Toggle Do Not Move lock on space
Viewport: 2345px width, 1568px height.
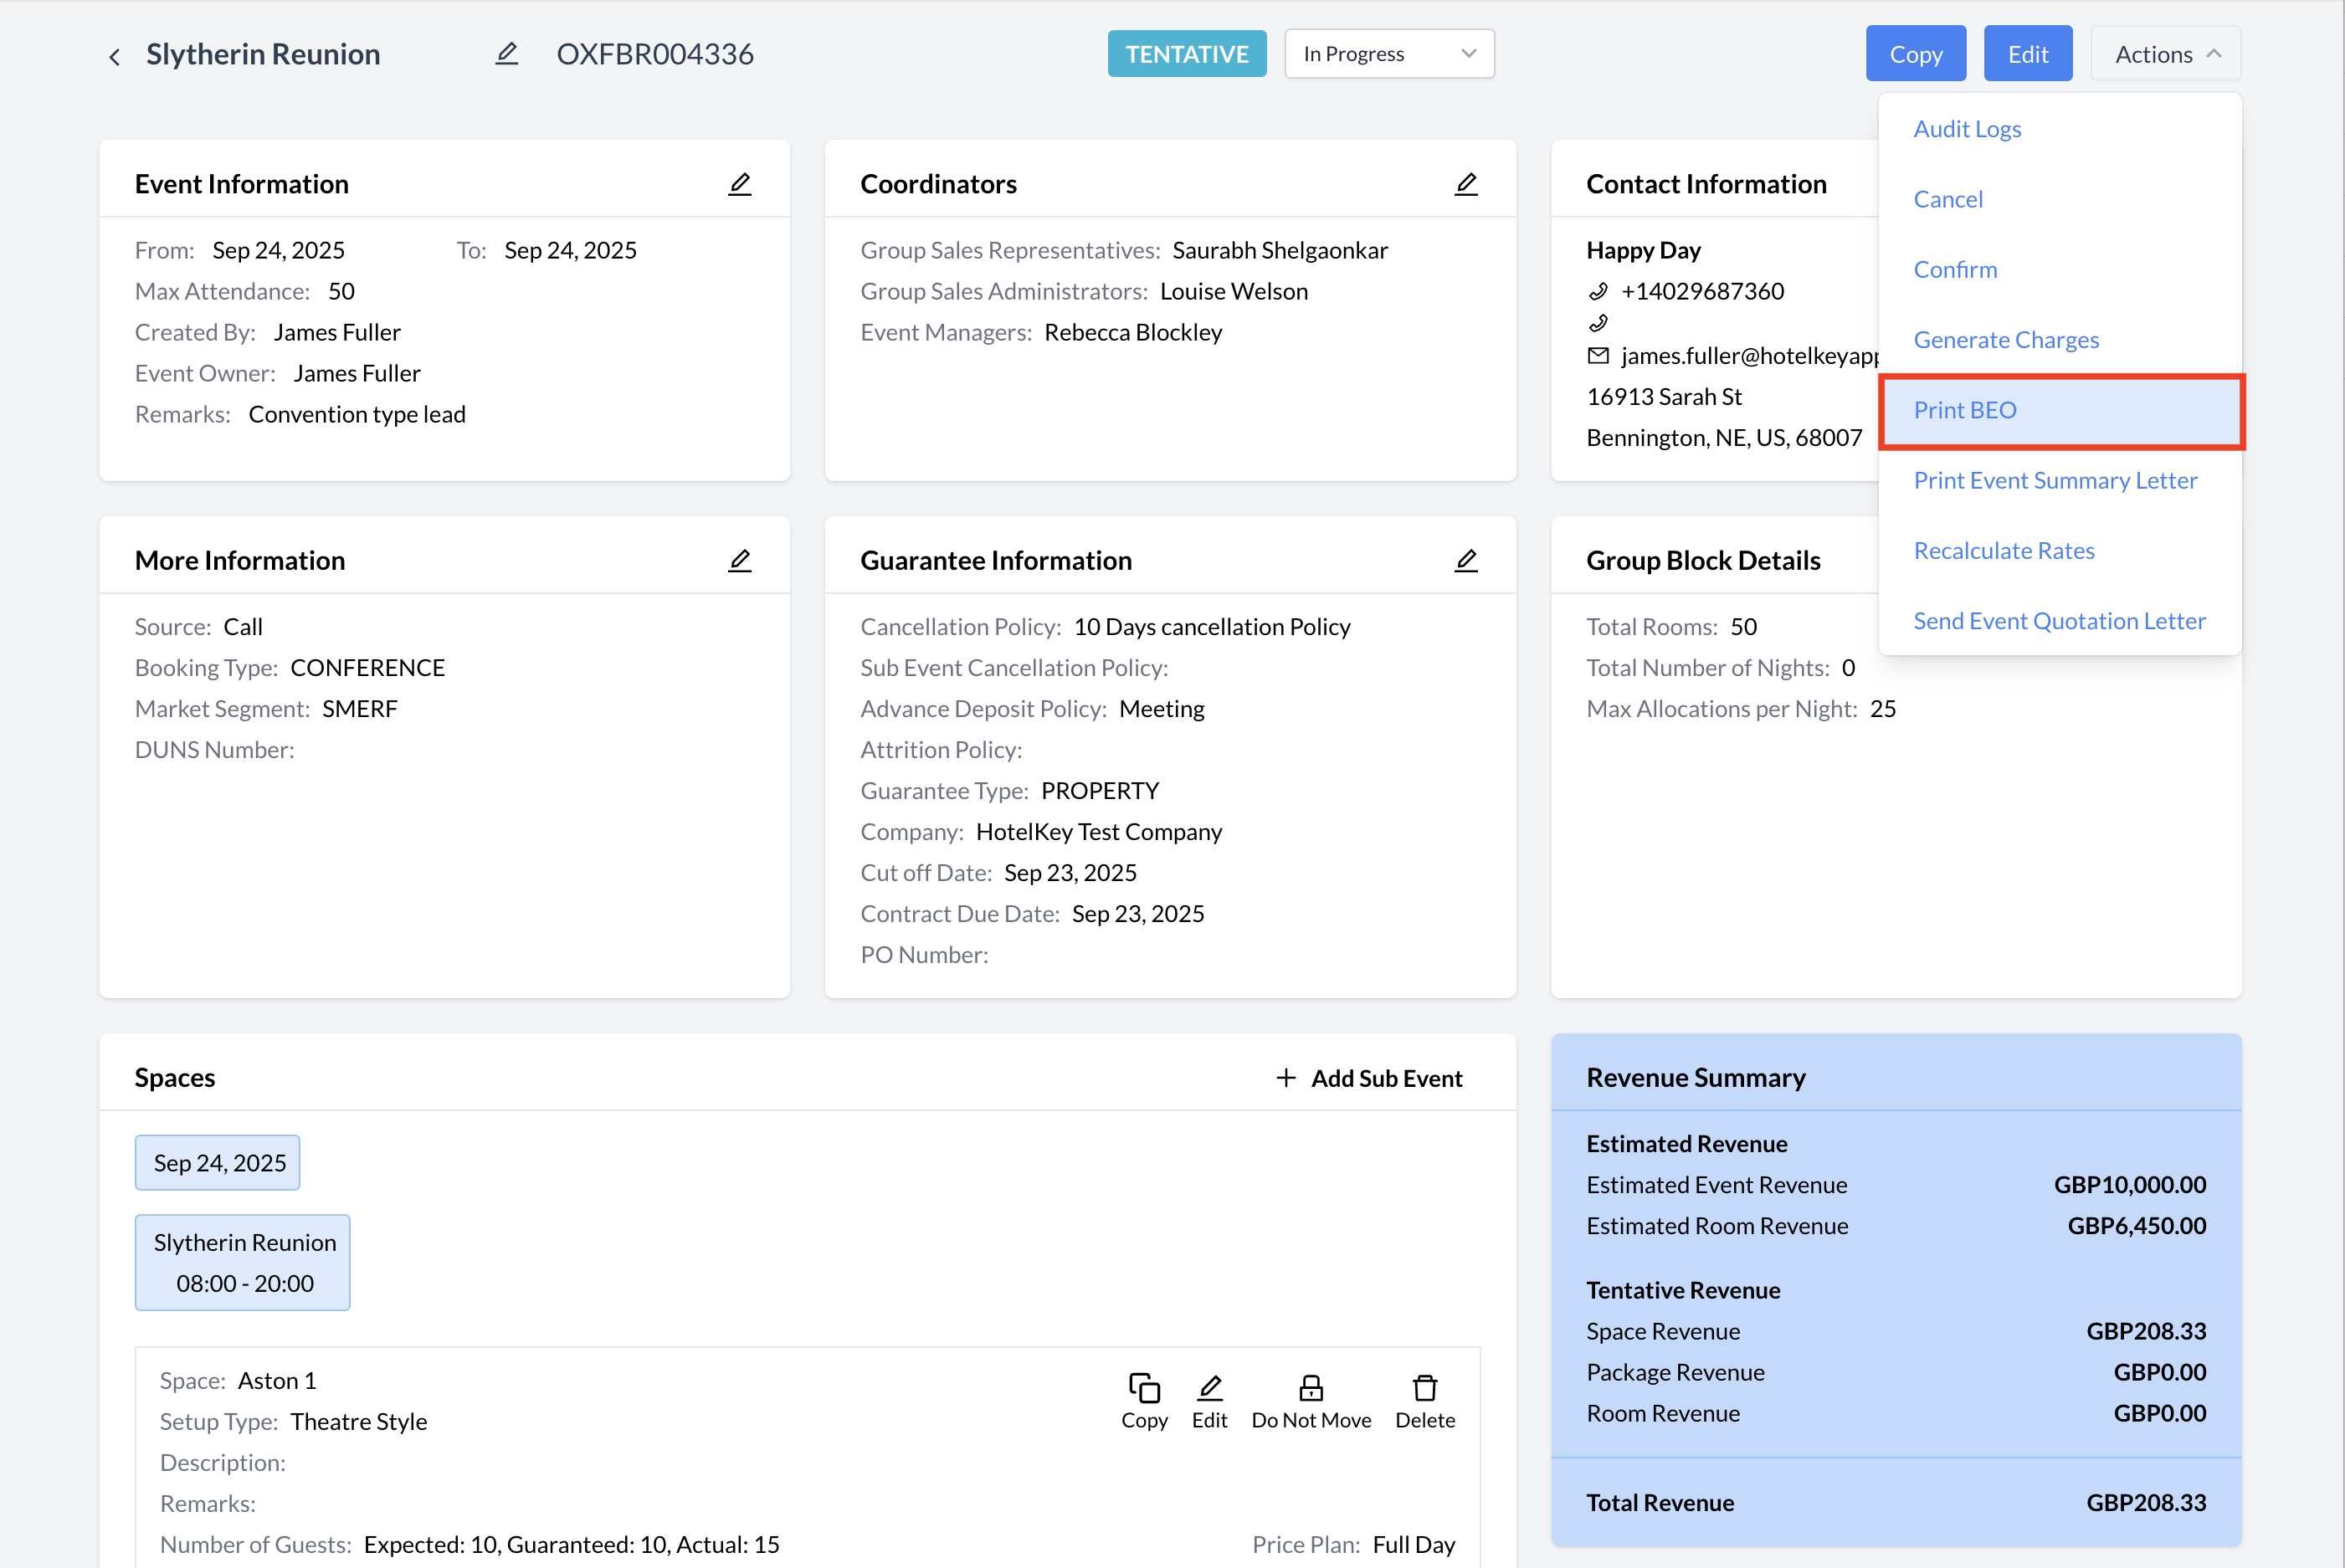point(1310,1400)
